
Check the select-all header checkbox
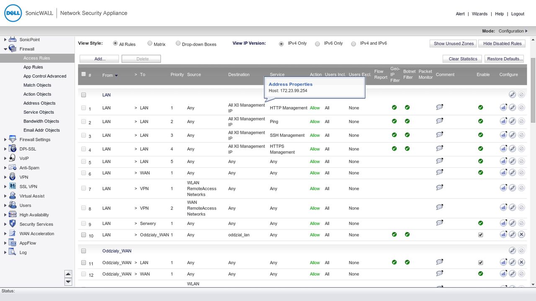click(x=84, y=74)
